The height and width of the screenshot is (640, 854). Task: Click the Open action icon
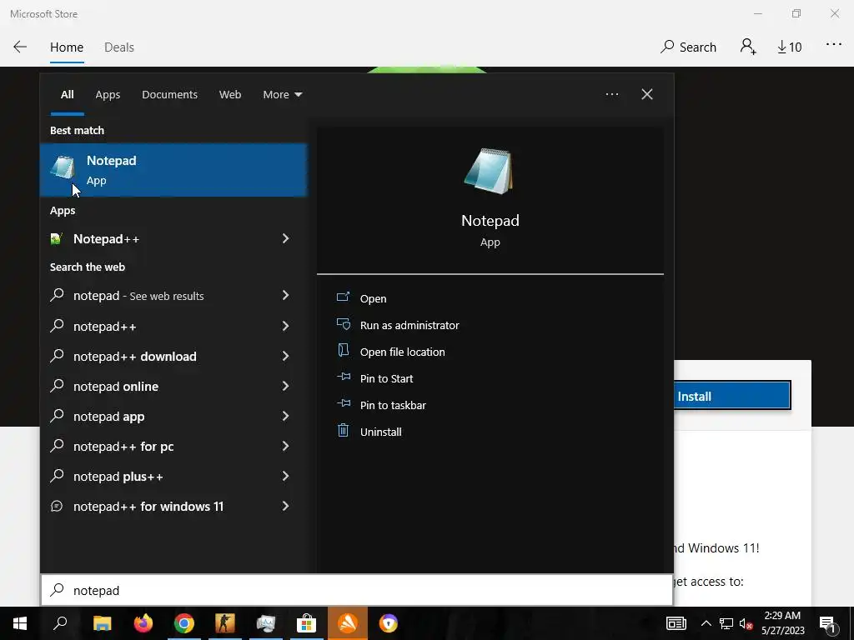click(343, 297)
